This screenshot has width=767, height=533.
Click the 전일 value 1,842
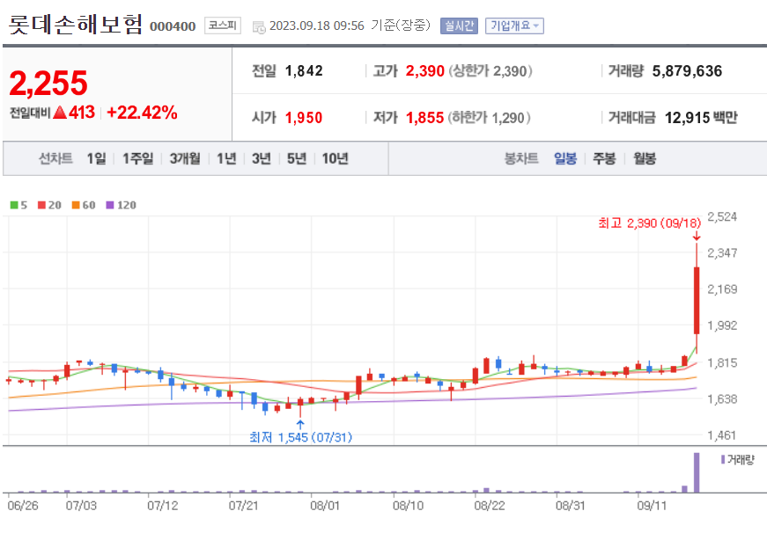pos(304,71)
